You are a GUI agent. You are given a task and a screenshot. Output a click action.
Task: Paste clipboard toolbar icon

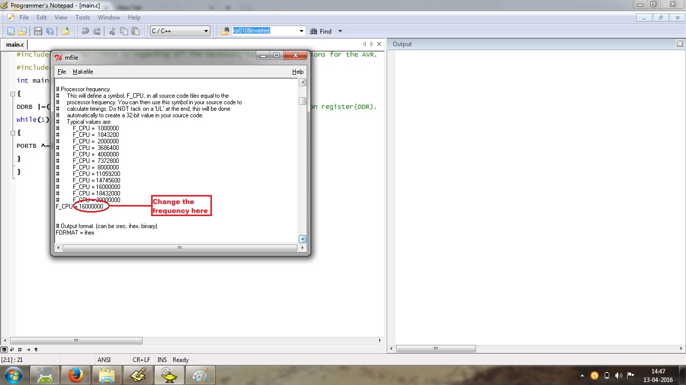[x=136, y=31]
